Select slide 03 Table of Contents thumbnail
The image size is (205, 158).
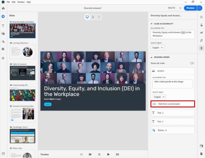point(22,73)
